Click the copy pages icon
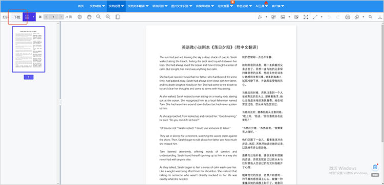Screen dimensions: 384x185 click(x=357, y=17)
